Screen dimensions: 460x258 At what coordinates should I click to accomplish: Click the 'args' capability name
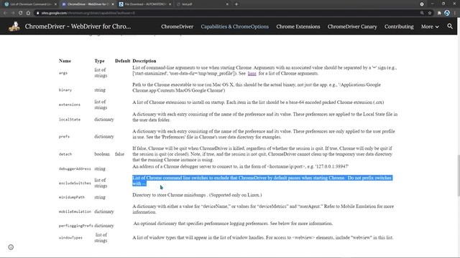pyautogui.click(x=63, y=73)
